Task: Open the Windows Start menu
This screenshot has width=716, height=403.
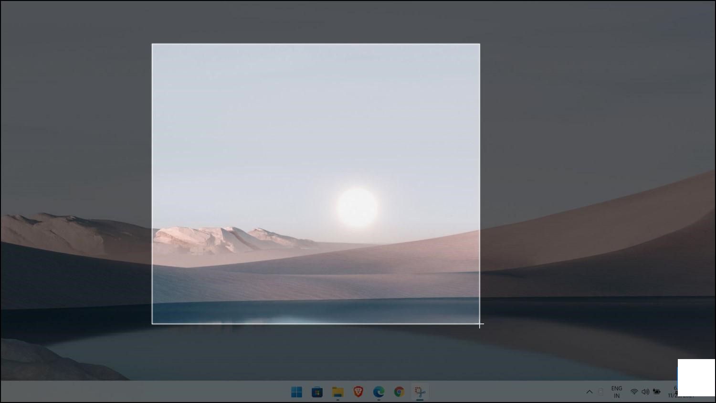Action: coord(296,392)
